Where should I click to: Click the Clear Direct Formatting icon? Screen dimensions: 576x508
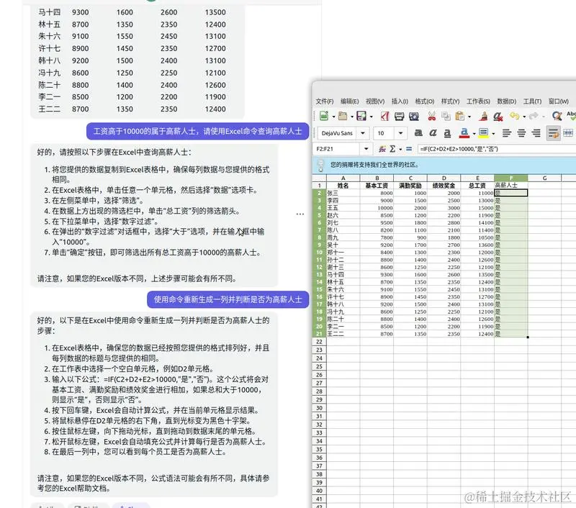pos(498,117)
